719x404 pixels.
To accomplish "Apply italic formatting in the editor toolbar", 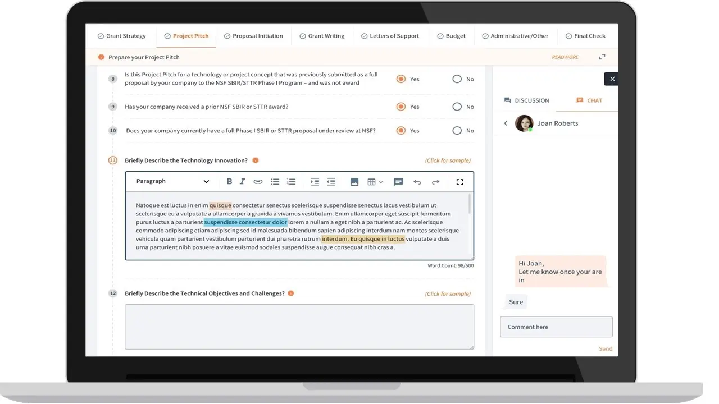I will (243, 182).
